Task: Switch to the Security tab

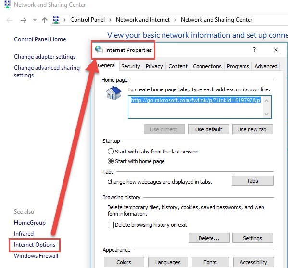Action: point(131,66)
